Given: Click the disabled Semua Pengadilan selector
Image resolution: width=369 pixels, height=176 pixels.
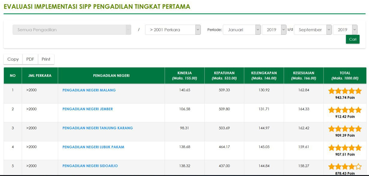Looking at the screenshot, I should [x=72, y=30].
